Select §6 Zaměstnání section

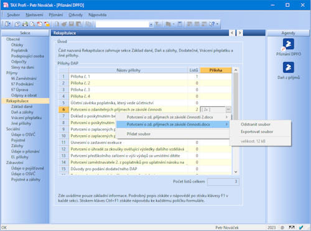24,78
